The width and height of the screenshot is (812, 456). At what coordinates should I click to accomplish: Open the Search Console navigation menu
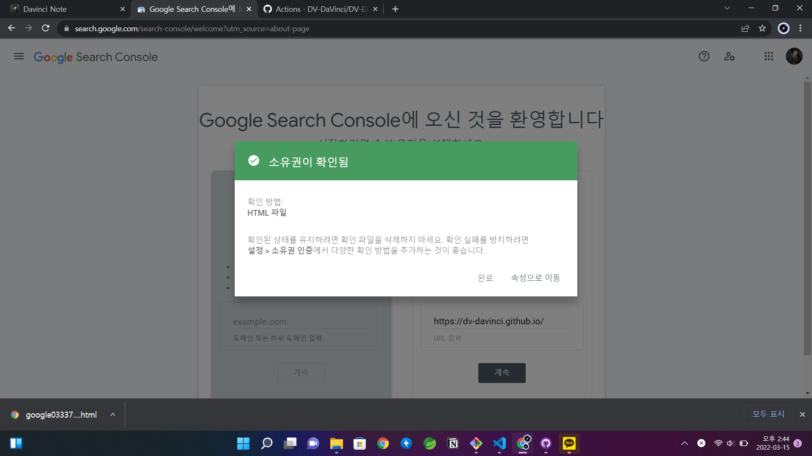(x=18, y=57)
